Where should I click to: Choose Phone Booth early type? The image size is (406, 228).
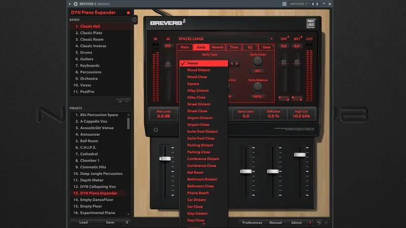point(204,193)
